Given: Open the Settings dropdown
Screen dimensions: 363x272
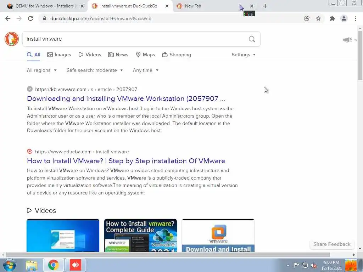Looking at the screenshot, I should point(243,55).
